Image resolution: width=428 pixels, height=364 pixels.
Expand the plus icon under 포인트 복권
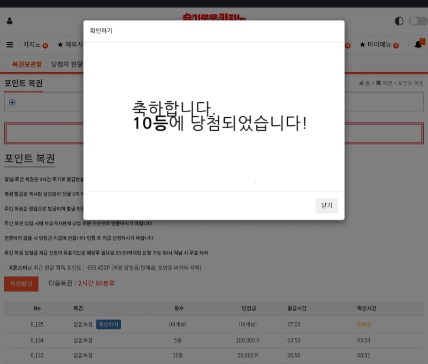pyautogui.click(x=12, y=103)
